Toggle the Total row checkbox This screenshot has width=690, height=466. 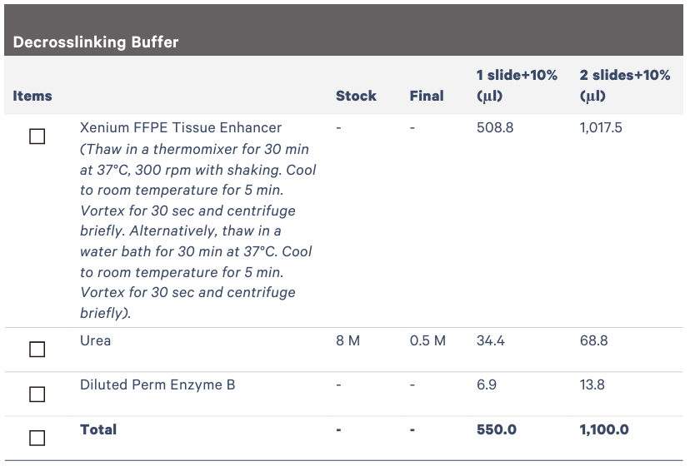[x=37, y=438]
